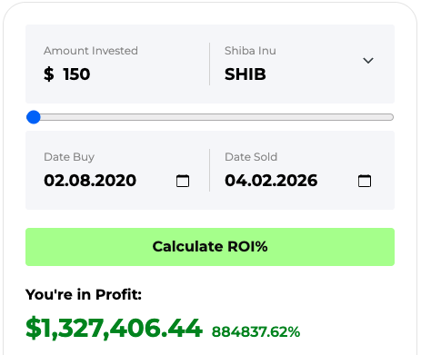The width and height of the screenshot is (421, 355).
Task: Select the ROI percentage 884837.62%
Action: [256, 331]
